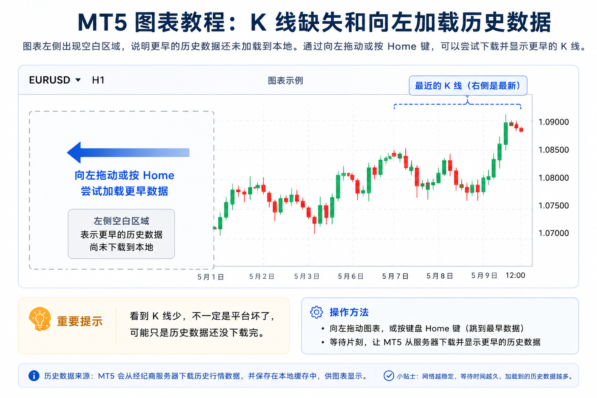Click the 历史数据来源 footer note
The height and width of the screenshot is (398, 597).
(x=206, y=376)
